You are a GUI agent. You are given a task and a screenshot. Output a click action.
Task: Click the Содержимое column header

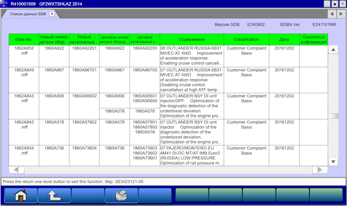[192, 40]
